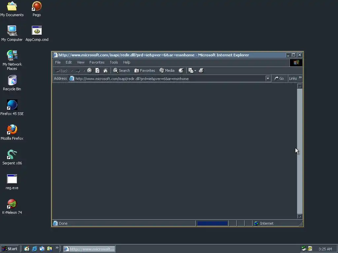Select My Network Places icon
The height and width of the screenshot is (253, 338).
(x=12, y=60)
